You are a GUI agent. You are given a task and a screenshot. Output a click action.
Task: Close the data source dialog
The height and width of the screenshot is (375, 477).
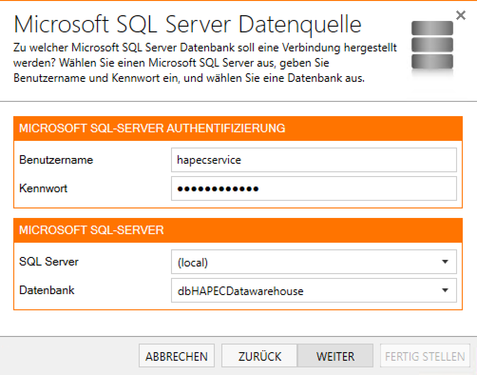tap(460, 16)
